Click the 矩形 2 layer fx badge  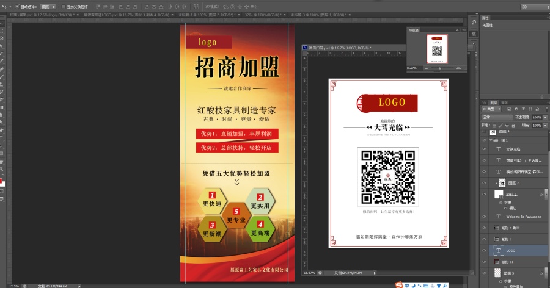point(541,194)
